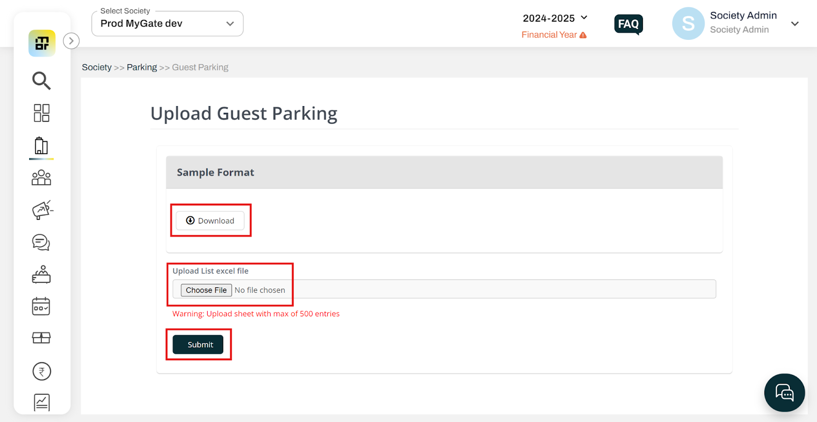Open the reports chart icon
The height and width of the screenshot is (422, 817).
coord(42,402)
